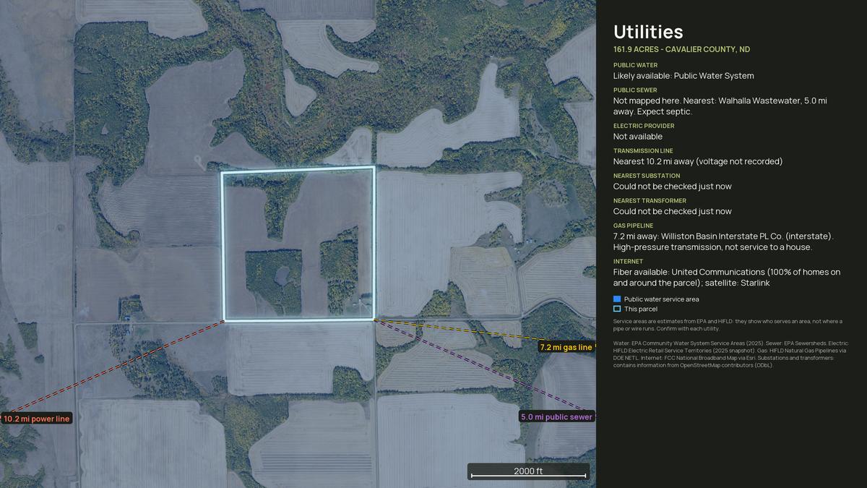Select 'Likely available: Public Water System' text
The width and height of the screenshot is (867, 488).
683,76
